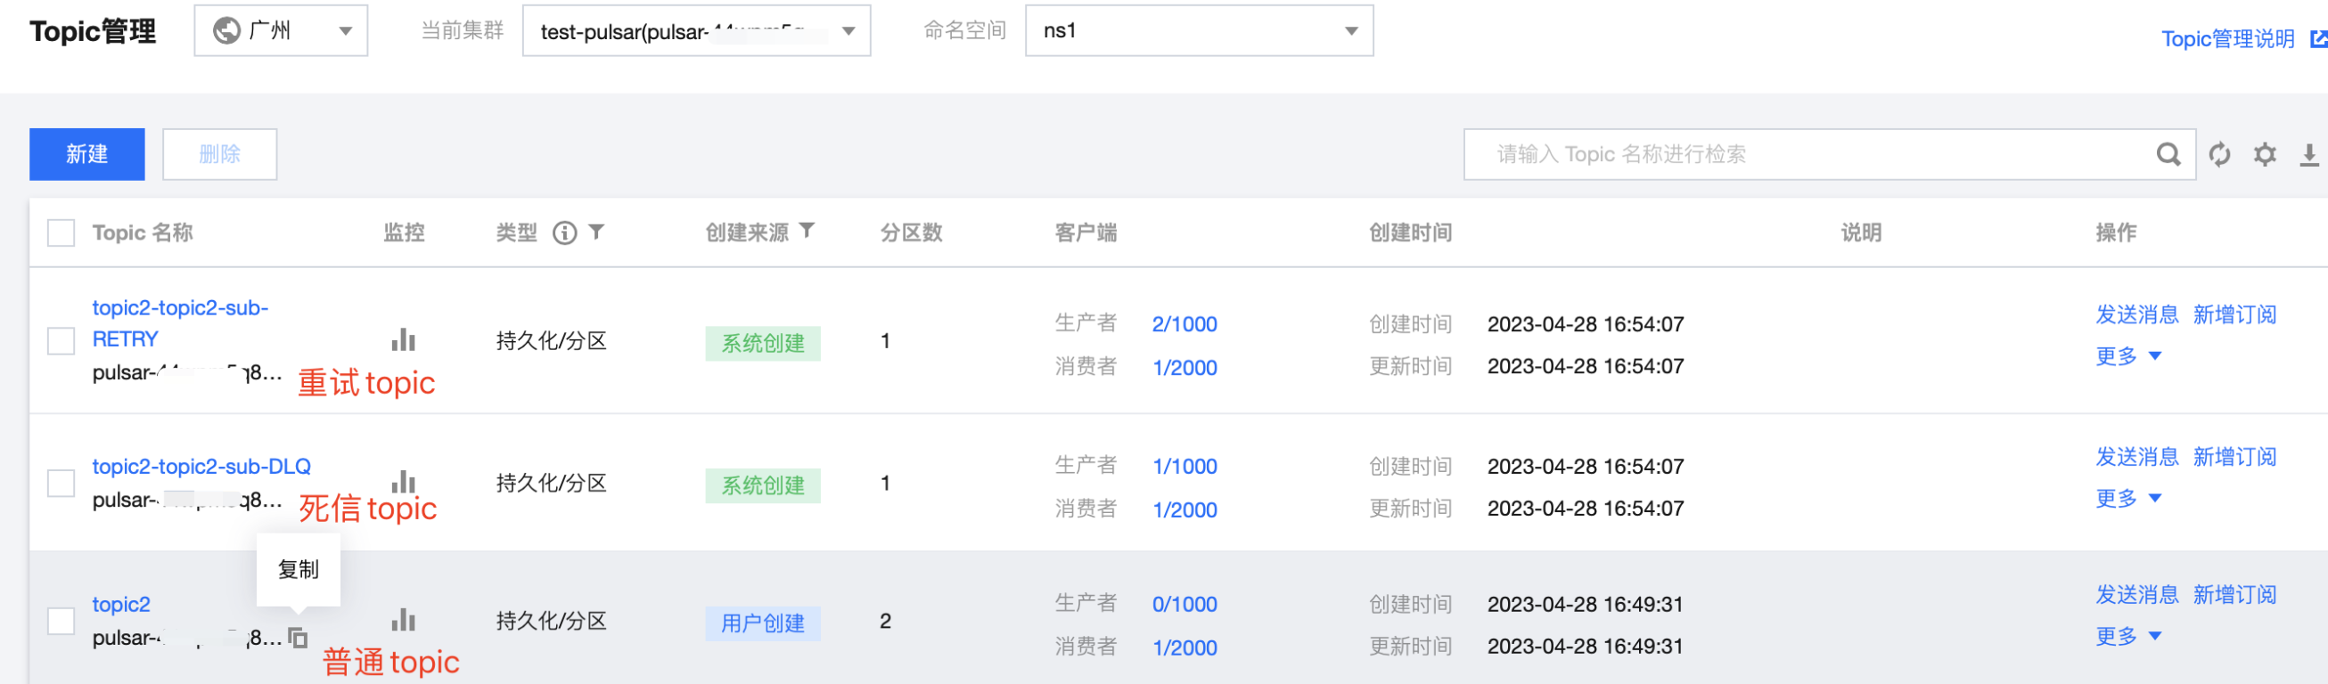The height and width of the screenshot is (684, 2328).
Task: Click the 新建 button
Action: coord(86,154)
